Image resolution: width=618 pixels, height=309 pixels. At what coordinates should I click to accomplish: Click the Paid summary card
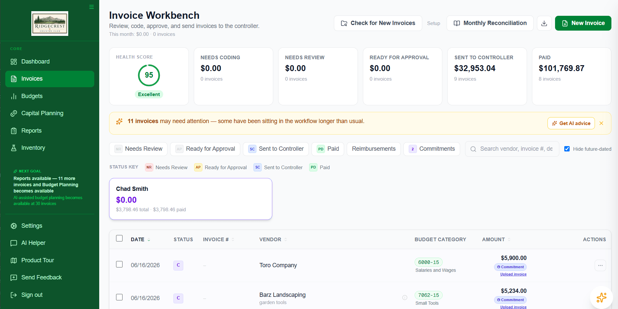click(x=572, y=76)
